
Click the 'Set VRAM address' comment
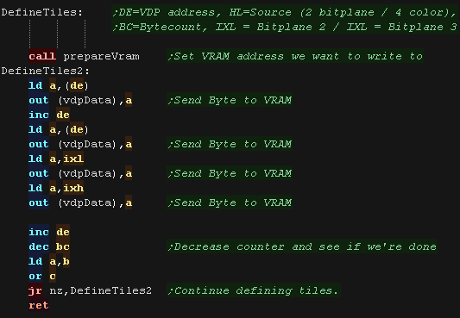295,56
